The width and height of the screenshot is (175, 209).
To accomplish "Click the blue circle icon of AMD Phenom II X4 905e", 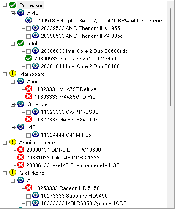I will (x=36, y=36).
